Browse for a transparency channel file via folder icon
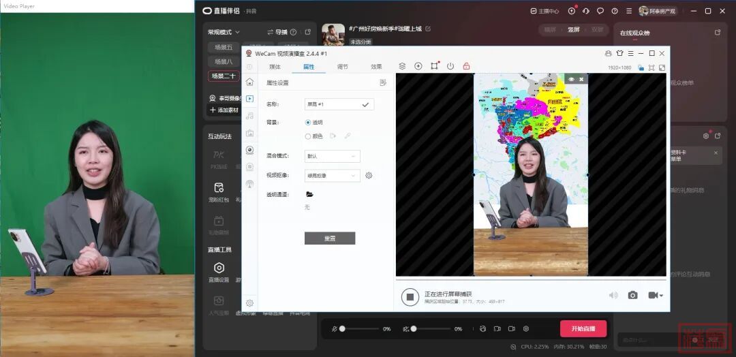Viewport: 736px width, 357px height. [309, 194]
